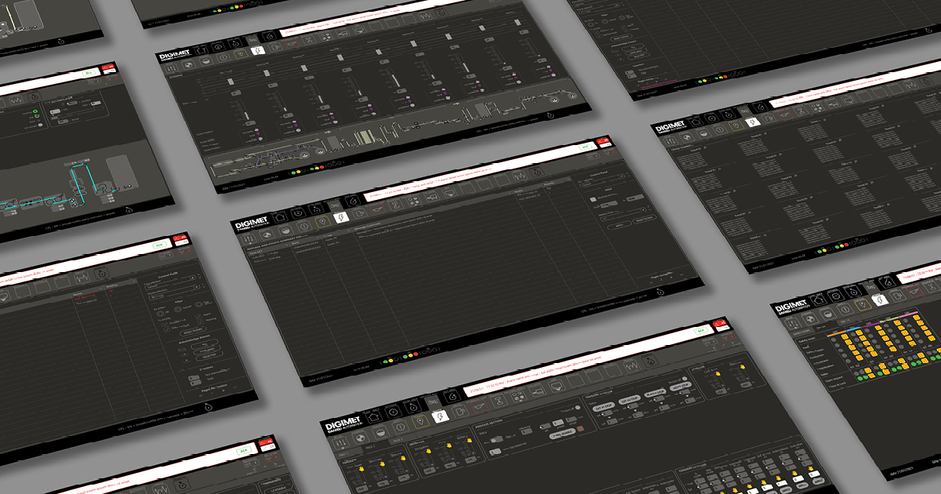941x494 pixels.
Task: Switch to the Safety Areas tab
Action: point(820,328)
